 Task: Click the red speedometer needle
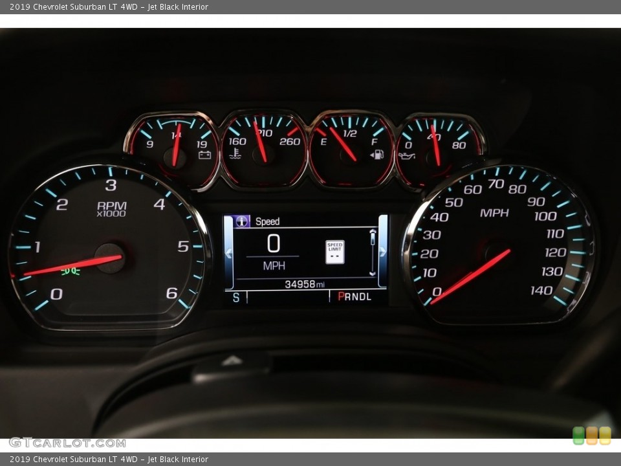(x=470, y=277)
